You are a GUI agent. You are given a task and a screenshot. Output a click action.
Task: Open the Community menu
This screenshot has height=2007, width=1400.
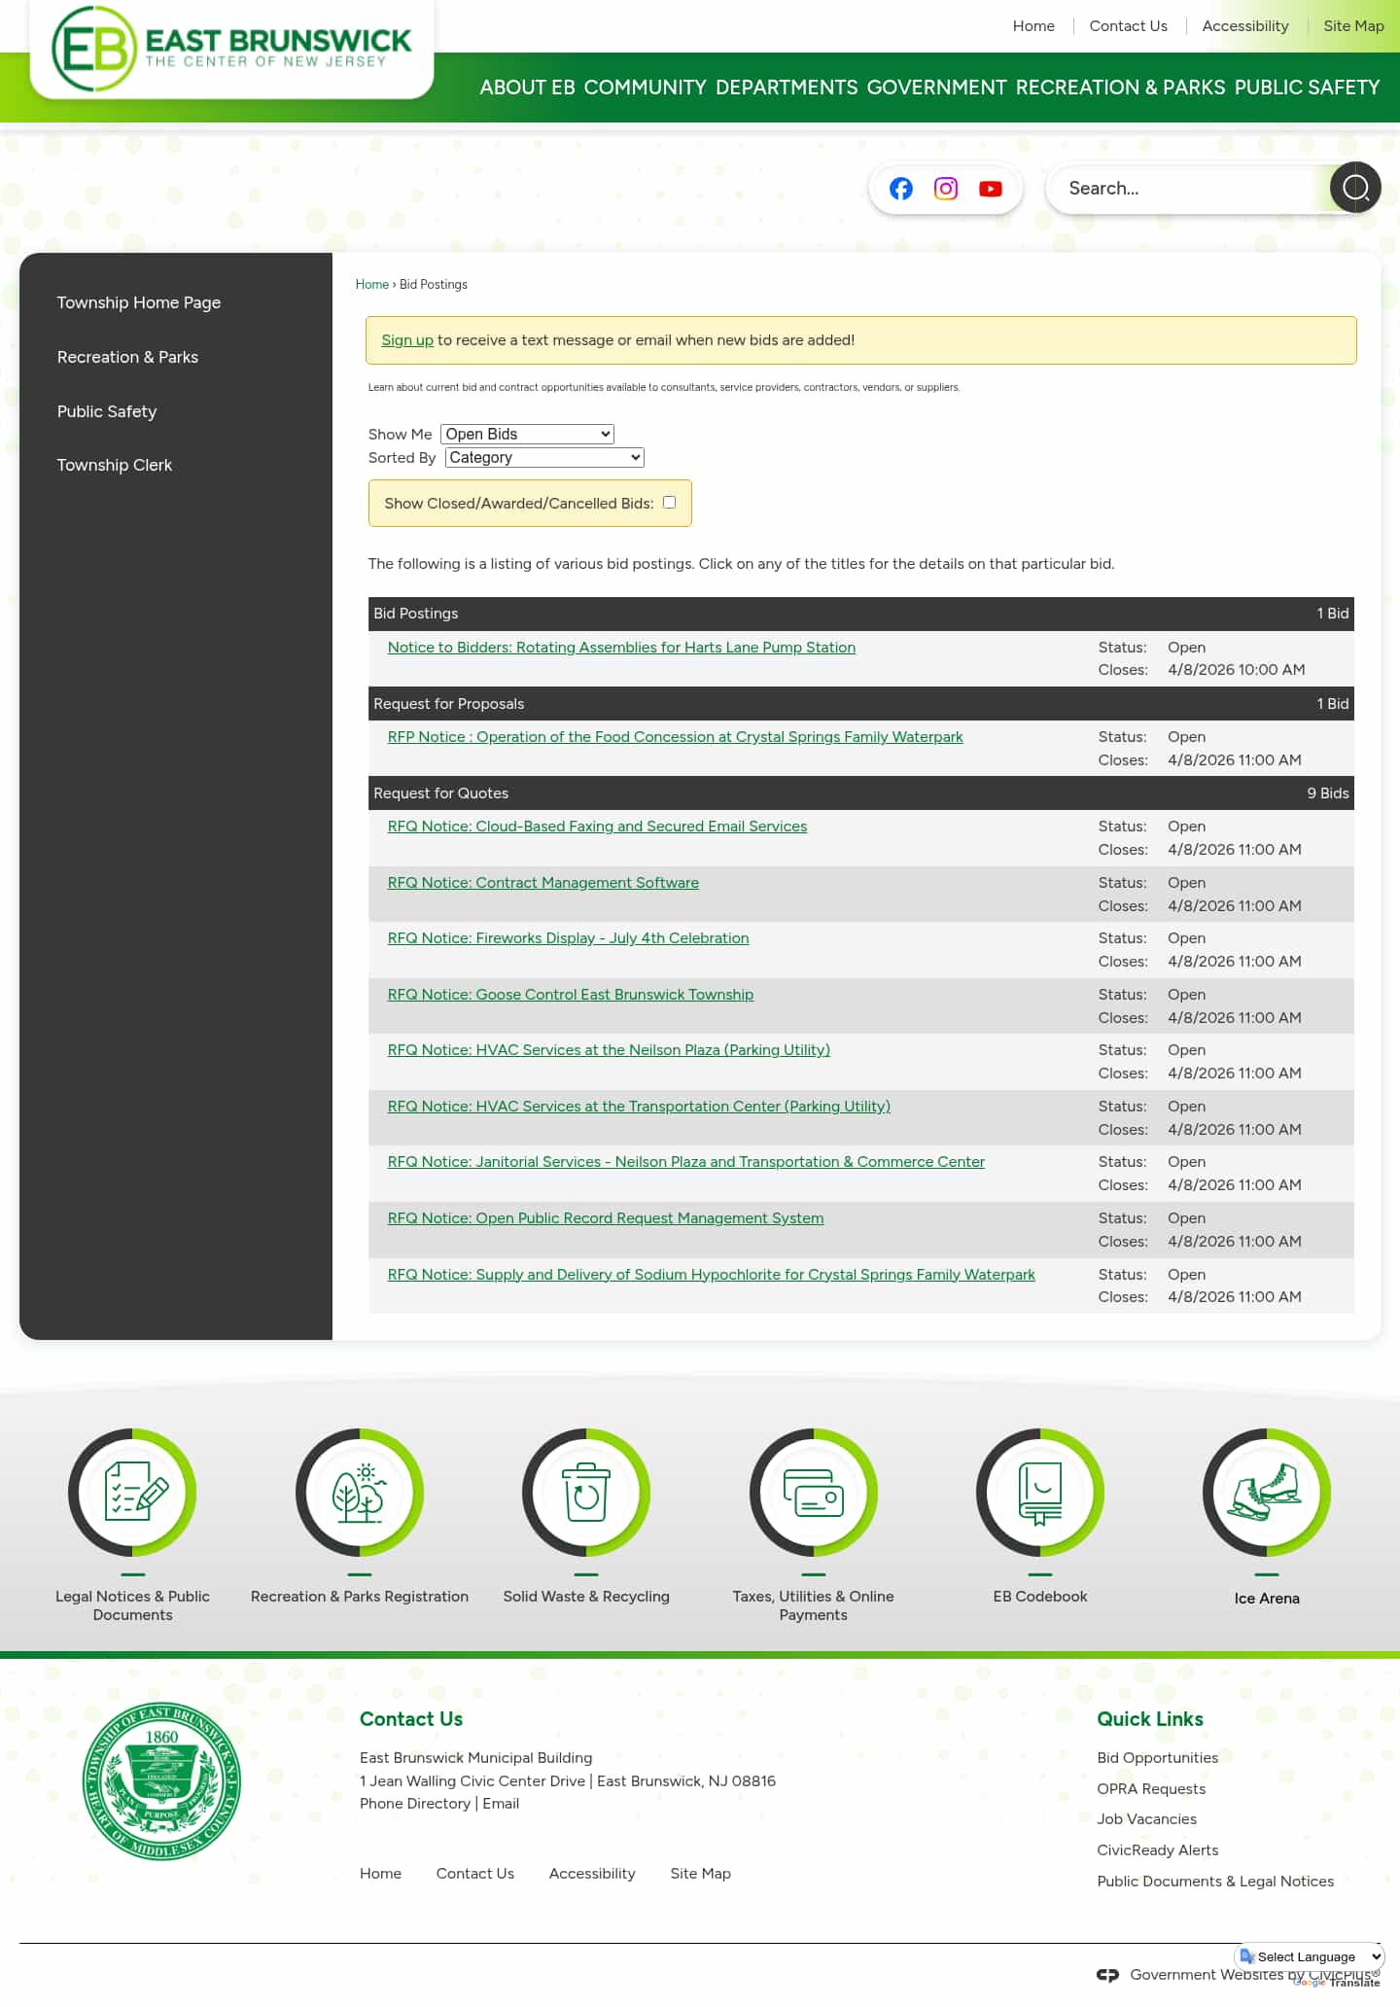tap(646, 88)
